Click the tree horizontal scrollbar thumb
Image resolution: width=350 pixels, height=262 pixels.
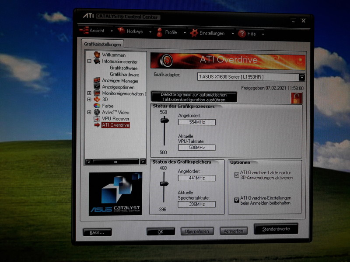tap(115, 162)
